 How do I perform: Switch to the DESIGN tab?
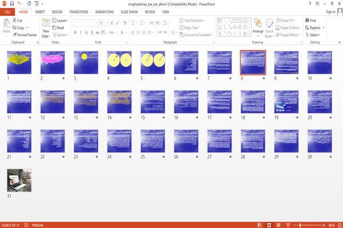[57, 12]
